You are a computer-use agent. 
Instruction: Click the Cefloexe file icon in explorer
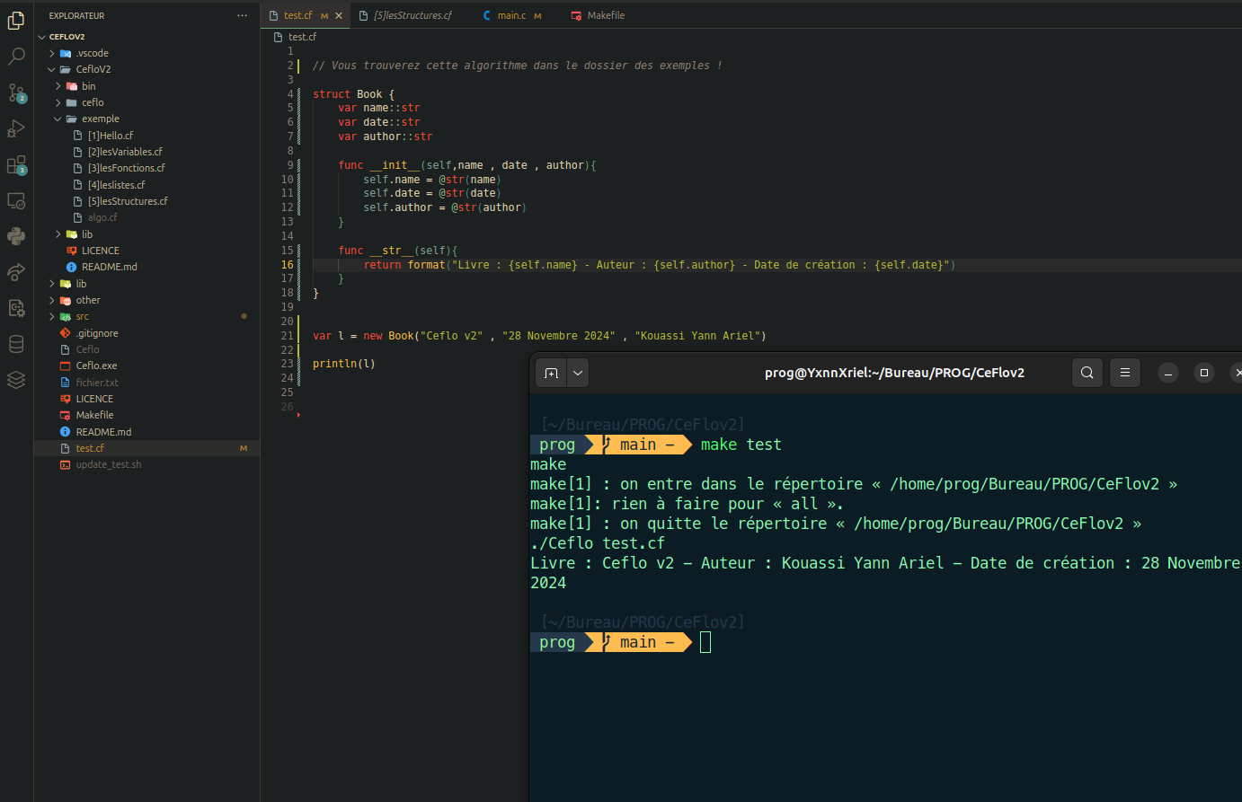(x=66, y=366)
